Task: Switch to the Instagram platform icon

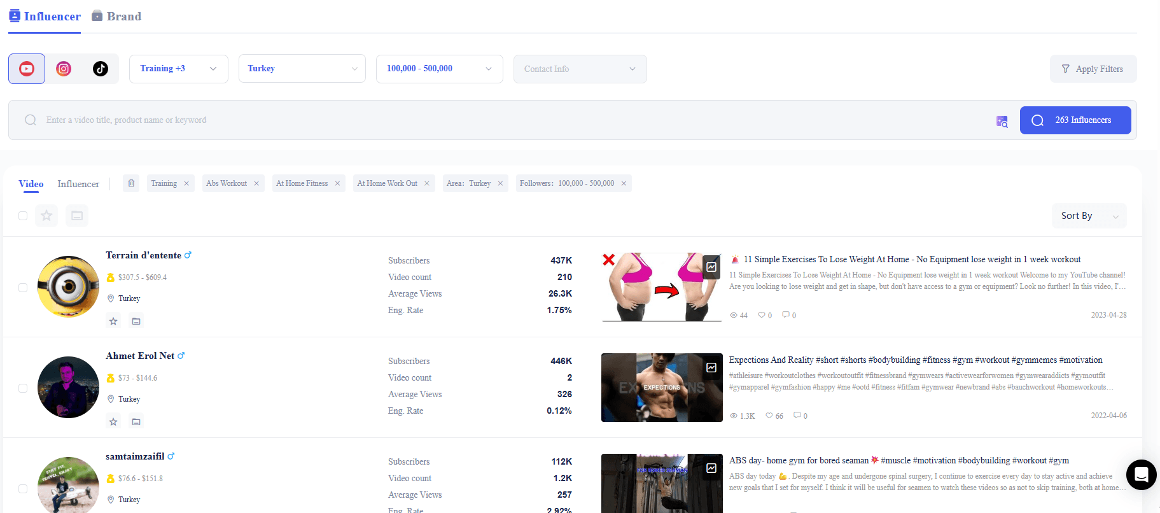Action: coord(64,69)
